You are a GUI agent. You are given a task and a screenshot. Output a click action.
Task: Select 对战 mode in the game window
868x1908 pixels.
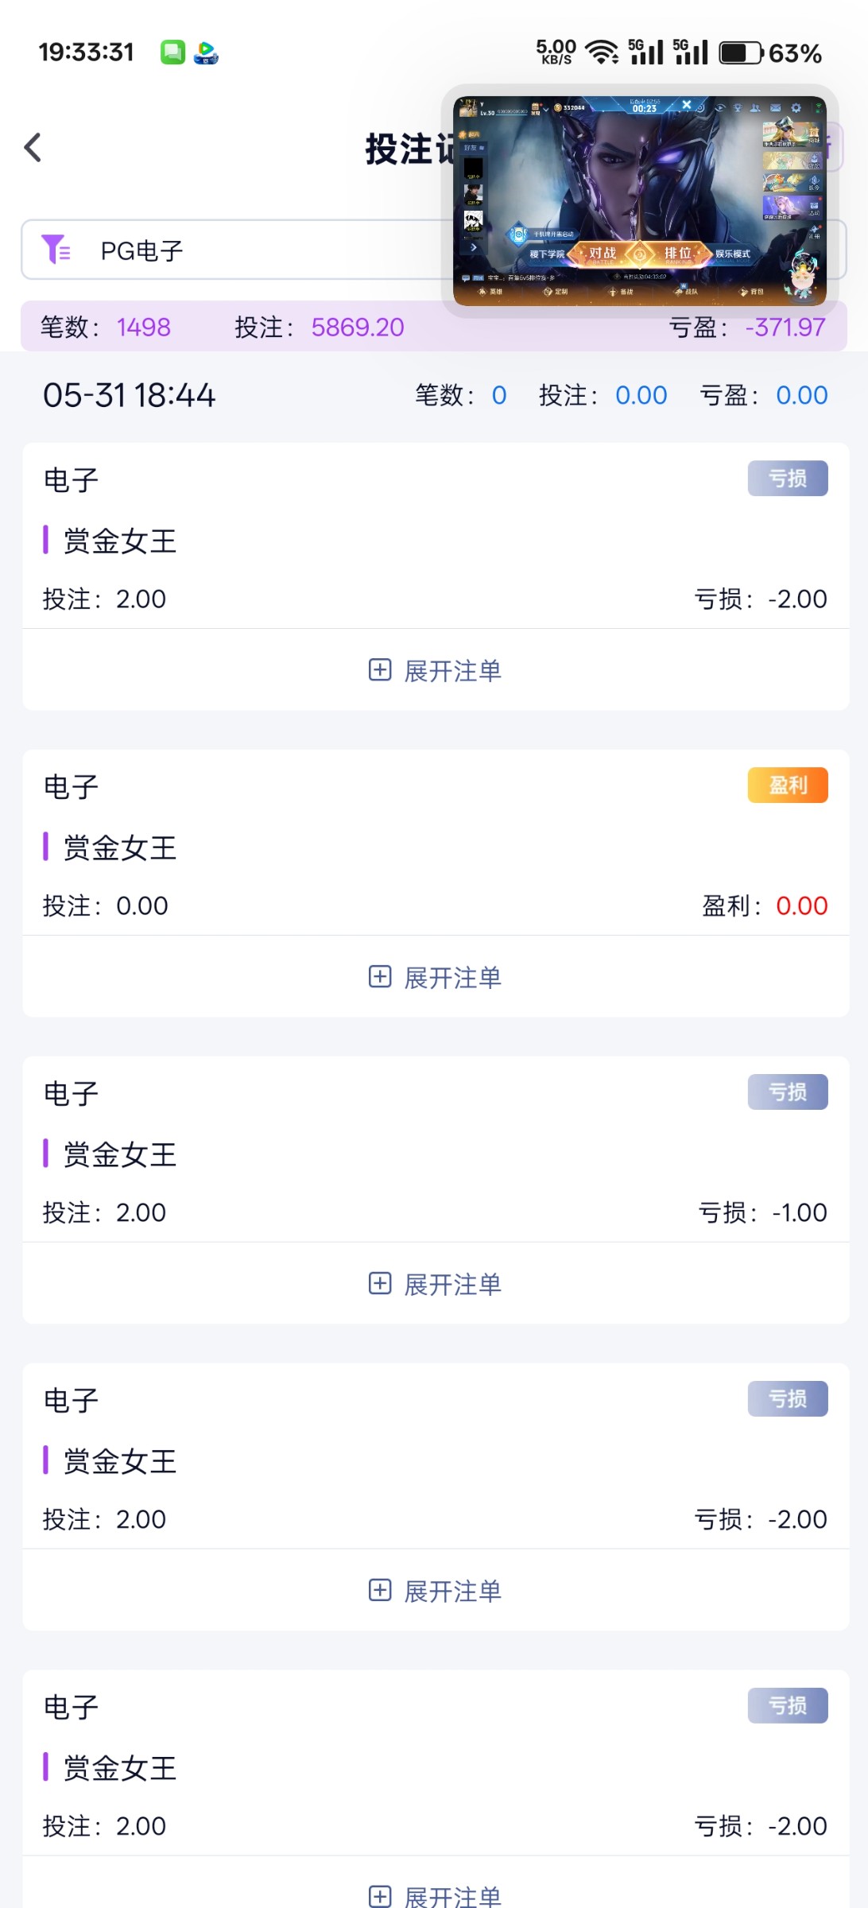pyautogui.click(x=603, y=254)
